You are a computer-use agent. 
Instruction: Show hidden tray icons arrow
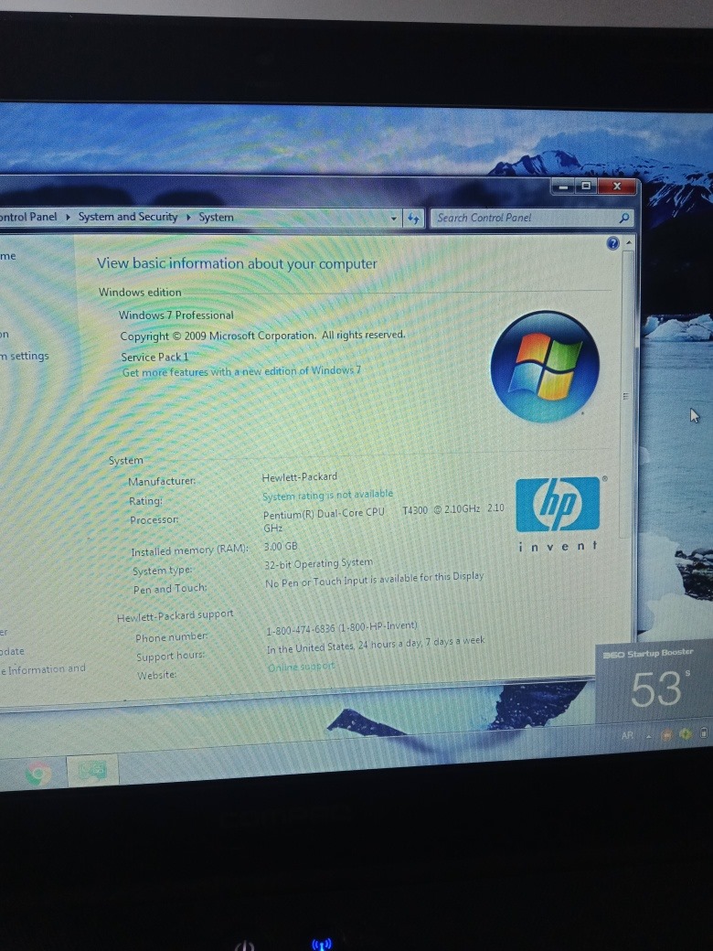tap(648, 736)
